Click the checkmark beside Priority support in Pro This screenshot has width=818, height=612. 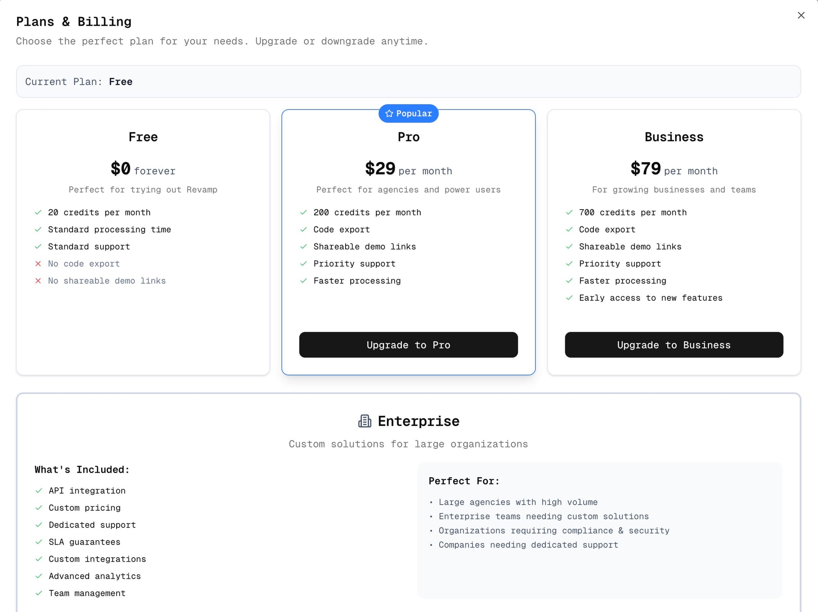coord(303,264)
